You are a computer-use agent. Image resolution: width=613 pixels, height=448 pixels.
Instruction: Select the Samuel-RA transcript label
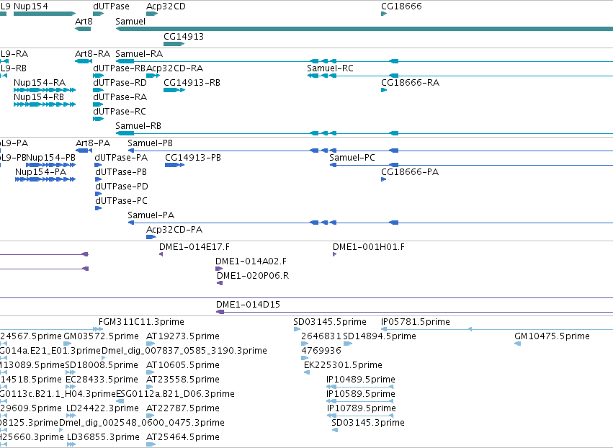[139, 53]
